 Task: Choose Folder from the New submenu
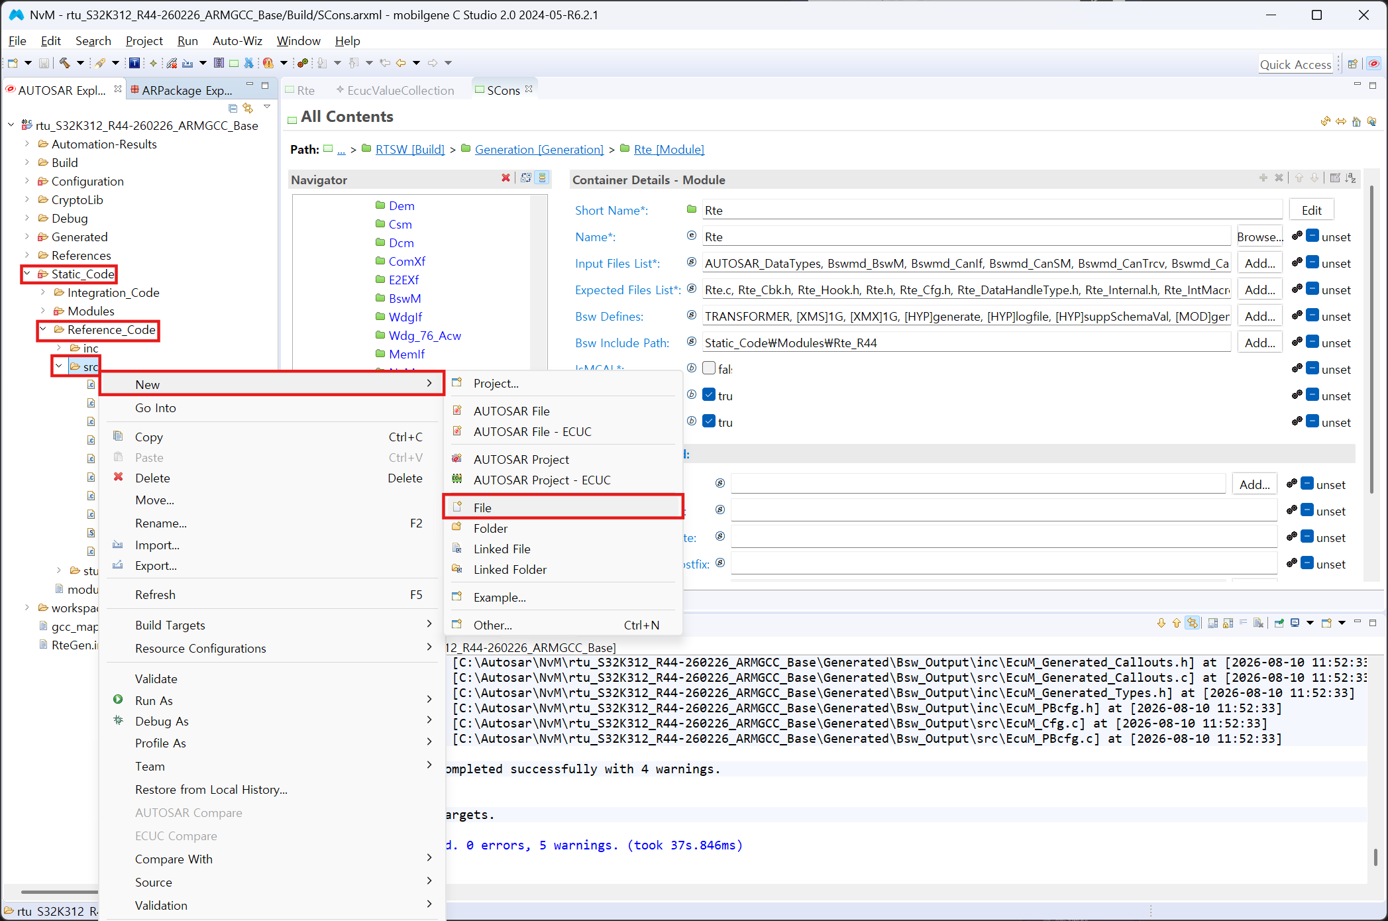[563, 528]
